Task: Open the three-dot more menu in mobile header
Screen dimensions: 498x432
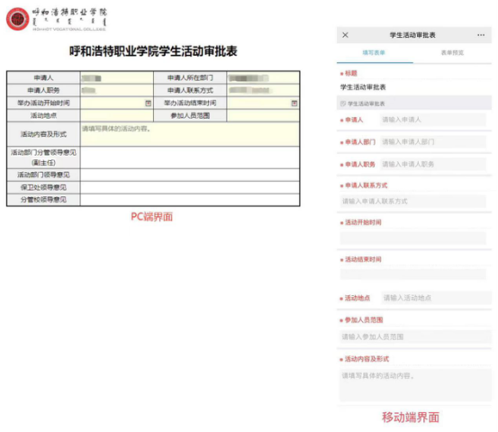Action: 481,35
